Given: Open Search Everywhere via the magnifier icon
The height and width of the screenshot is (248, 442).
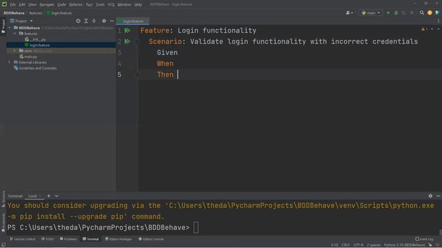Looking at the screenshot, I should [422, 12].
